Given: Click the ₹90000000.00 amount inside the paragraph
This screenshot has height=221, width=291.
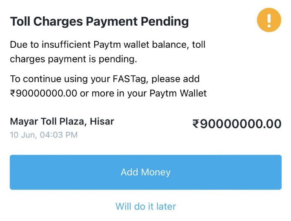Looking at the screenshot, I should pos(43,93).
